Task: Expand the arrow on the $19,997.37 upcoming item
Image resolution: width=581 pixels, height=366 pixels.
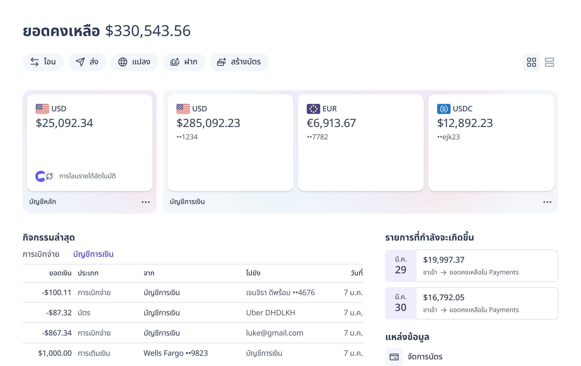Action: [443, 272]
